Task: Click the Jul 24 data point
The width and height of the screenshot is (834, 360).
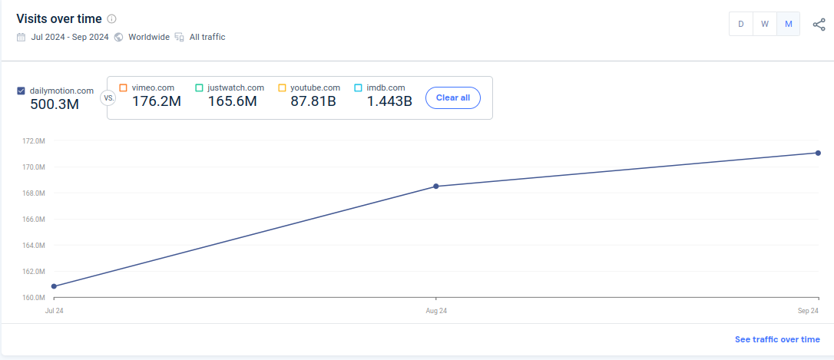Action: (x=54, y=286)
